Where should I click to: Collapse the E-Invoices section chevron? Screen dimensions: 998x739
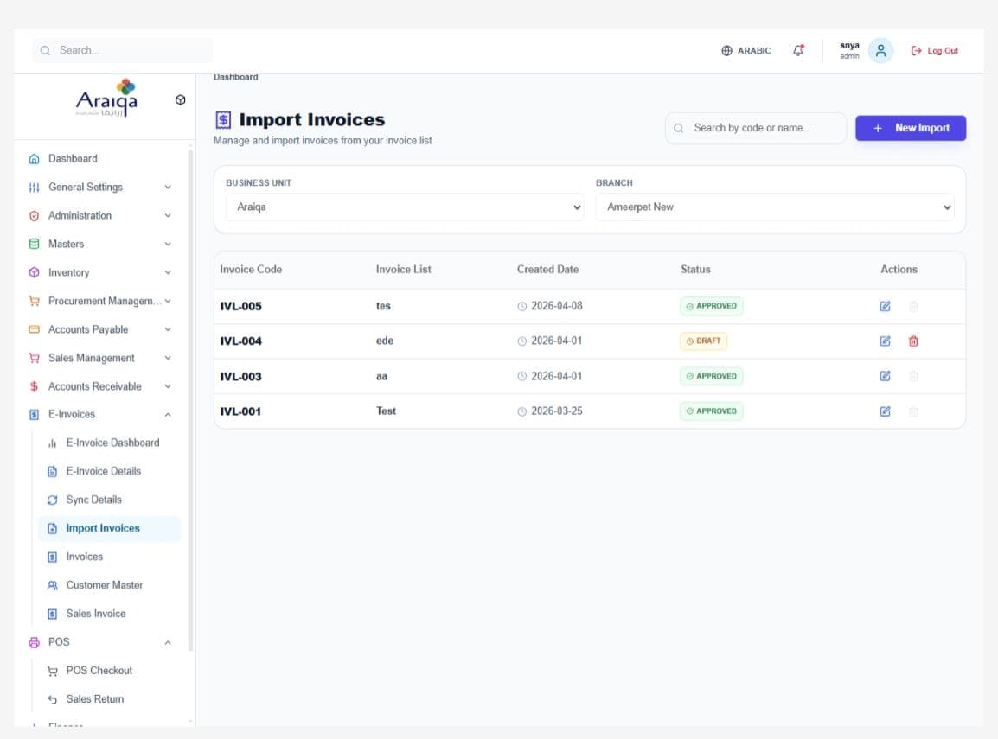click(168, 415)
